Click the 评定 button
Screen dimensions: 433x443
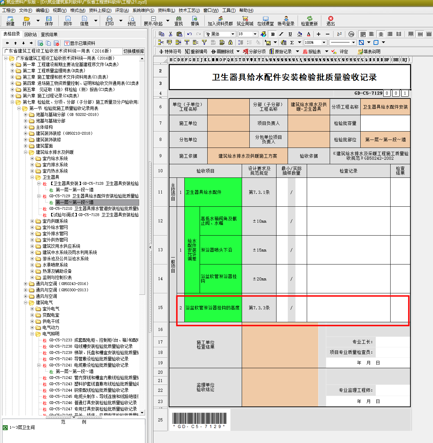coord(339,52)
